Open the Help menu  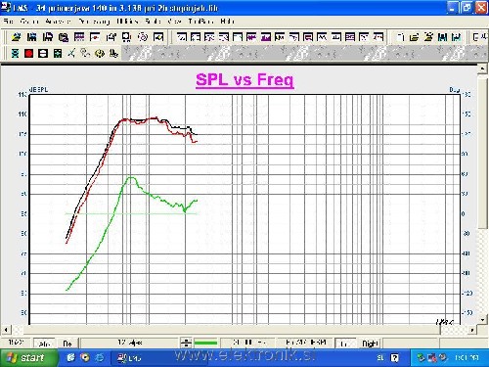coord(227,22)
